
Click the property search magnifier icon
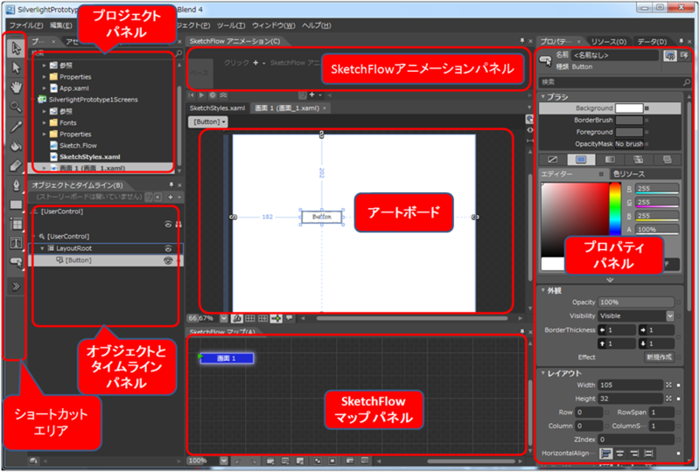[x=686, y=82]
